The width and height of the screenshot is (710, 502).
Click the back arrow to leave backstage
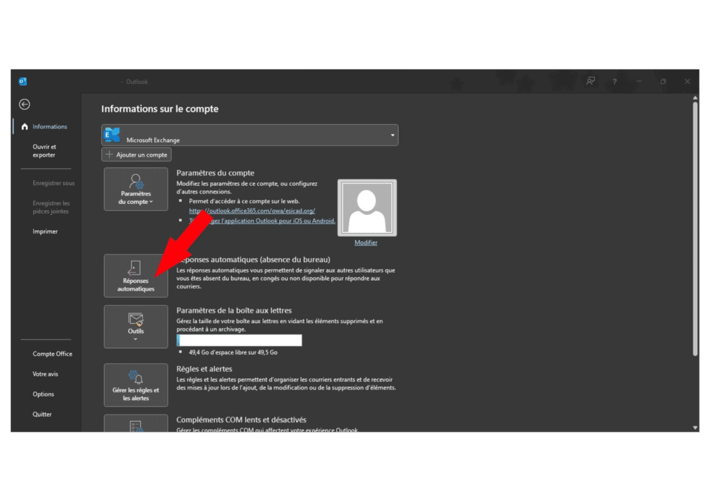(x=24, y=105)
